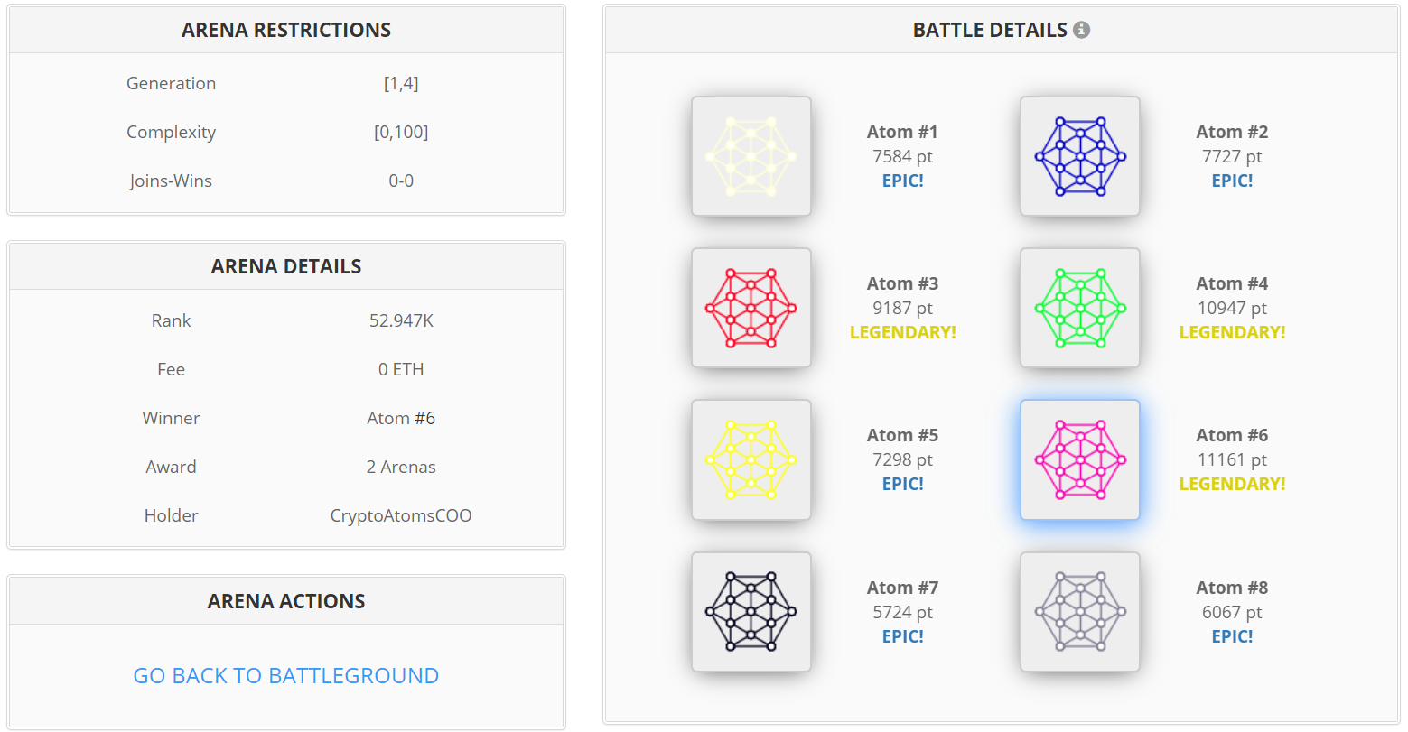This screenshot has width=1408, height=732.
Task: Click the 11161 pt score text
Action: tap(1232, 459)
